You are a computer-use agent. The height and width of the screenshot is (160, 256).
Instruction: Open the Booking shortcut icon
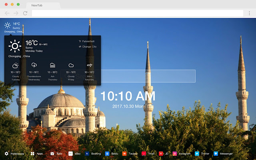87,154
